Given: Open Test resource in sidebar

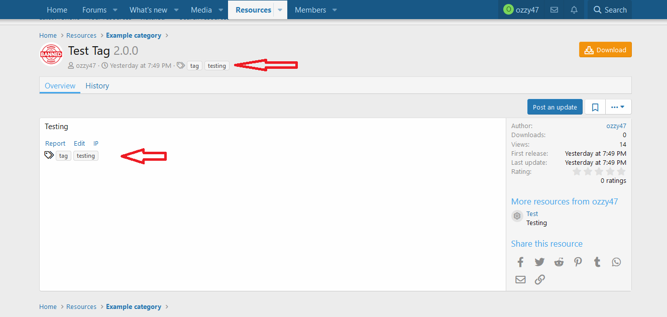Looking at the screenshot, I should [x=532, y=214].
